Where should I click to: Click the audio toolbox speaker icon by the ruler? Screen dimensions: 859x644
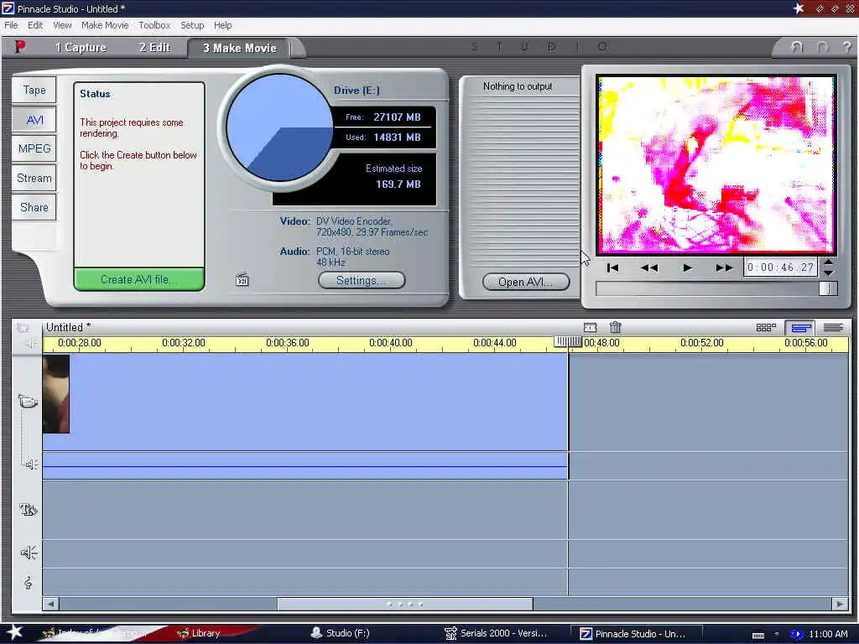(x=31, y=343)
